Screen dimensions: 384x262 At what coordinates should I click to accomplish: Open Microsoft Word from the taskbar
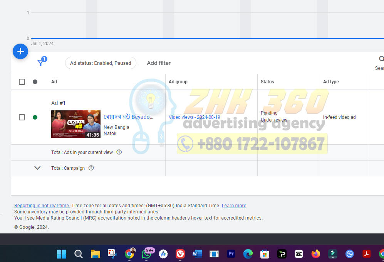point(197,254)
